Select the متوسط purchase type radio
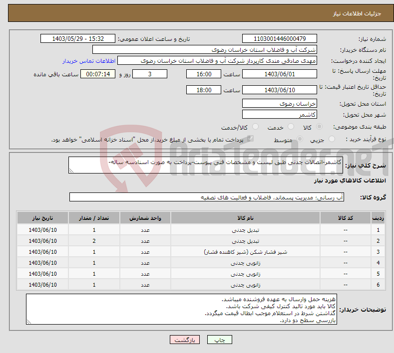The height and width of the screenshot is (353, 394). [300, 139]
